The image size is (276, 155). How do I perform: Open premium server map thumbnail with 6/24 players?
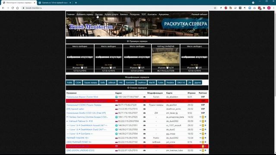click(x=166, y=57)
